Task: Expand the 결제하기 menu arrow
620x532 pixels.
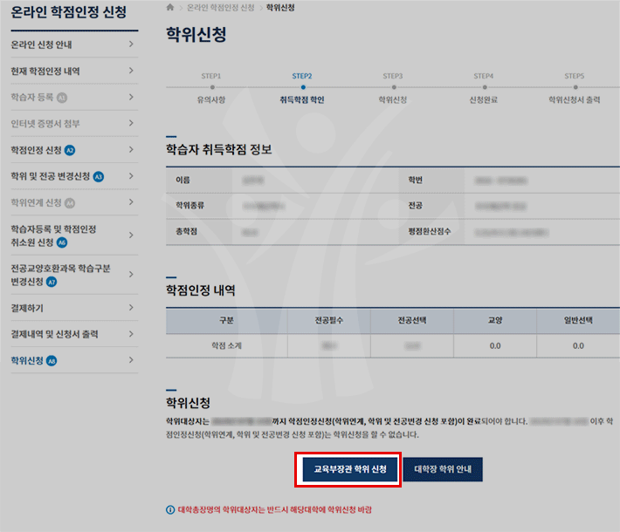Action: (130, 309)
